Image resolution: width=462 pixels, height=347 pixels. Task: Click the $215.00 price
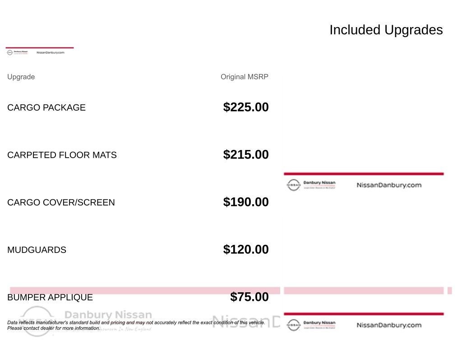pos(246,155)
